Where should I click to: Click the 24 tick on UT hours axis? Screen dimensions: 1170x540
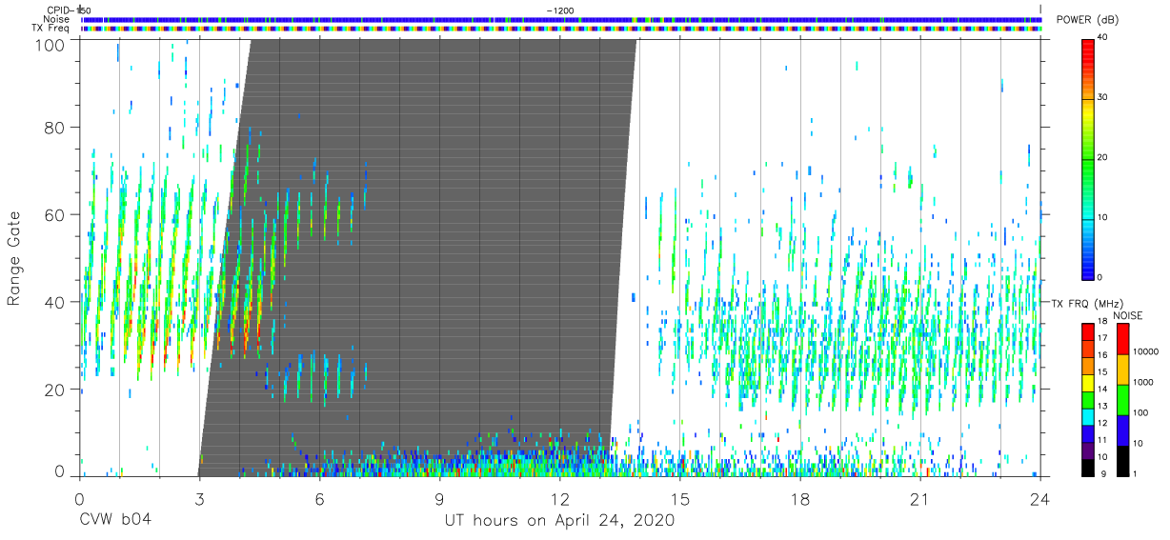[x=1040, y=498]
